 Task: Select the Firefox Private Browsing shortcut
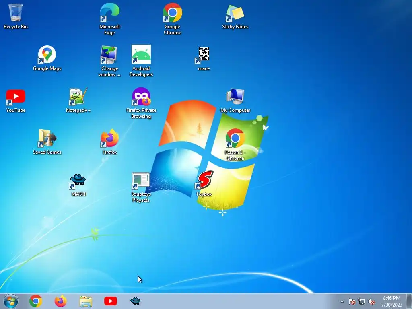point(141,103)
